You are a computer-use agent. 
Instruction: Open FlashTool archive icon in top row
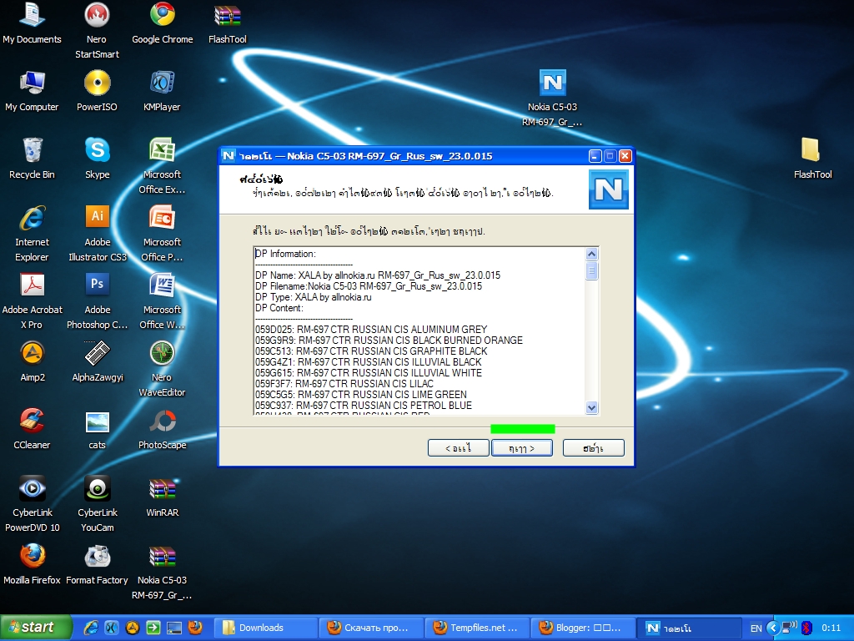(228, 23)
